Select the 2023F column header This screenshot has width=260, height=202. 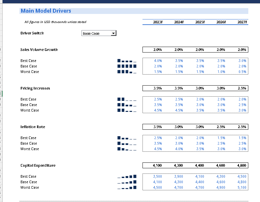(158, 22)
